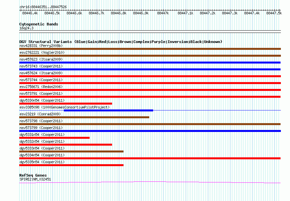
Task: Click the DGV Structural Variants track title
Action: pyautogui.click(x=121, y=42)
